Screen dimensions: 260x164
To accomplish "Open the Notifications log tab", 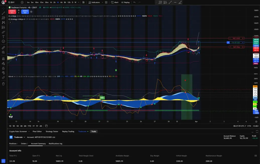I will [55, 144].
